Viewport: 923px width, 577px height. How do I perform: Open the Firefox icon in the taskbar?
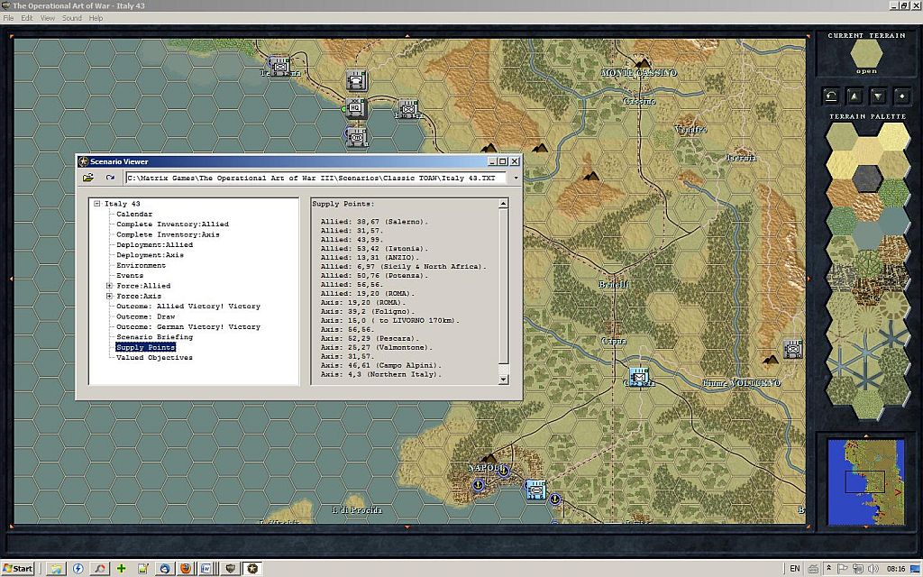point(186,568)
